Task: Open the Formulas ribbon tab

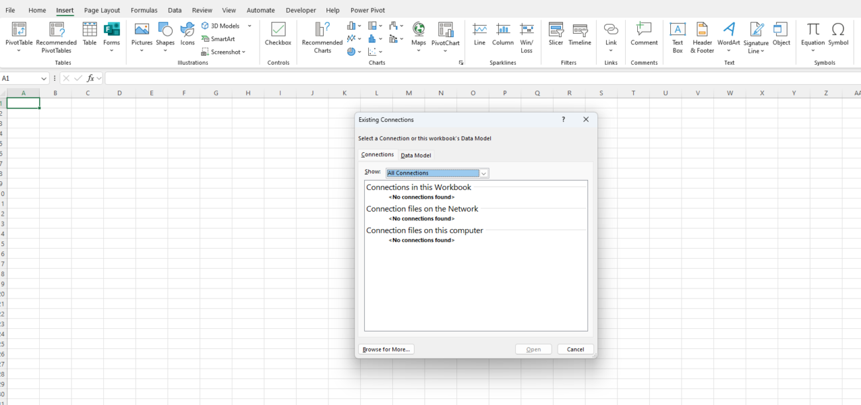Action: (x=144, y=11)
